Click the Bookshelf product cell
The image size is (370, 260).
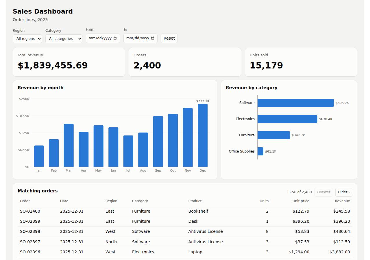pyautogui.click(x=198, y=211)
